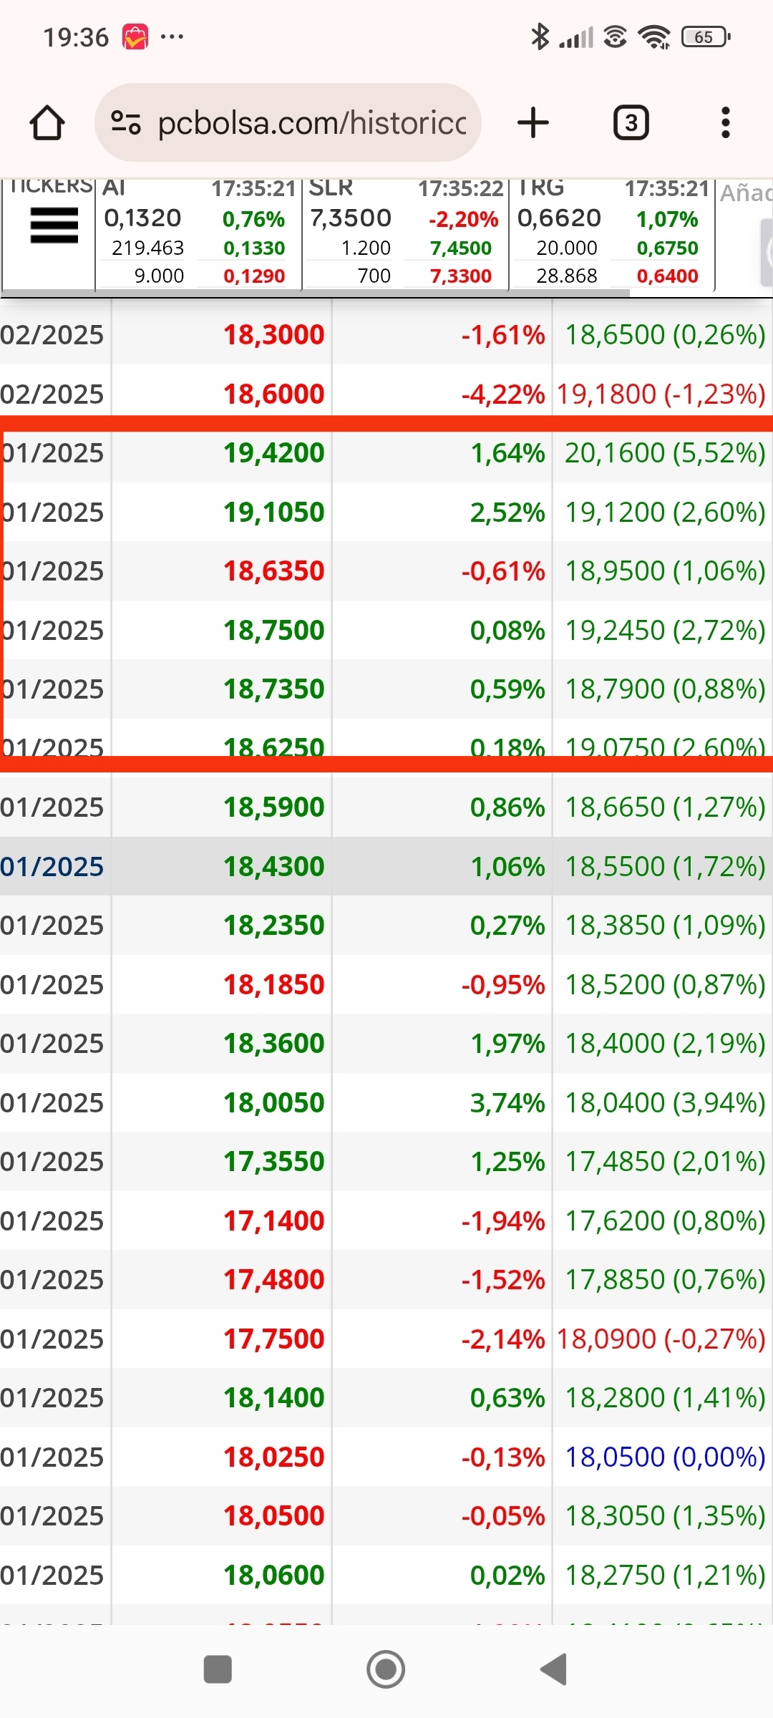Viewport: 773px width, 1718px height.
Task: Select closing price 19,4200
Action: pos(273,453)
